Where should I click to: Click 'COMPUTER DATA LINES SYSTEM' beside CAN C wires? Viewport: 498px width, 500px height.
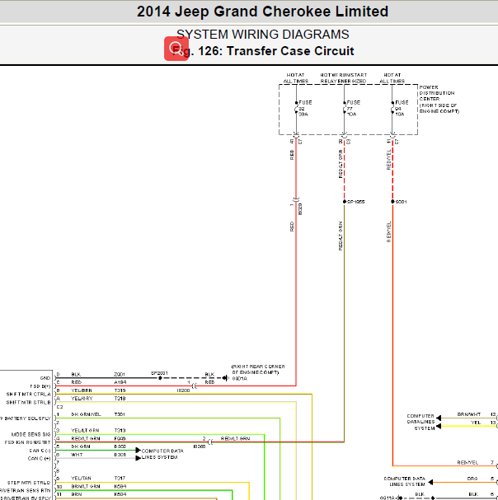tap(162, 454)
